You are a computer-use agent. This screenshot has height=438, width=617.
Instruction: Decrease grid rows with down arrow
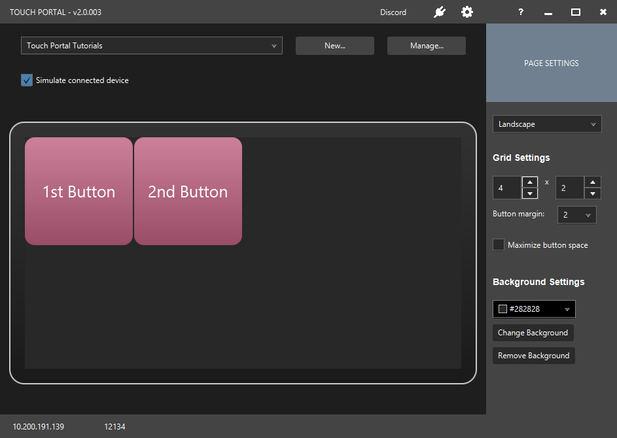click(592, 194)
